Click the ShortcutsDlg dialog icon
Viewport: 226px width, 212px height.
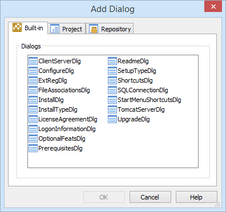click(112, 80)
